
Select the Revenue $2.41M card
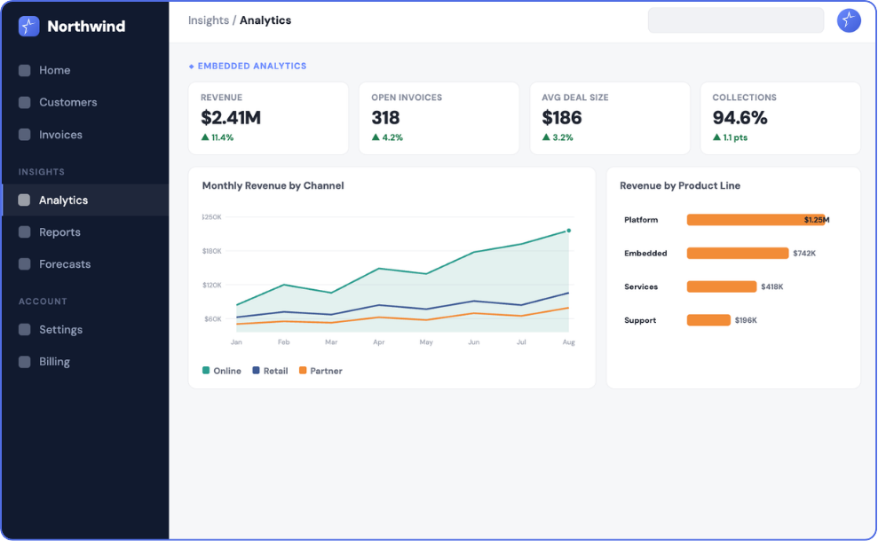point(268,118)
